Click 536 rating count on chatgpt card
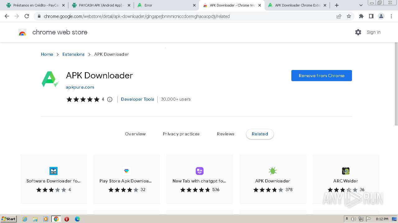The image size is (398, 223). point(216,190)
